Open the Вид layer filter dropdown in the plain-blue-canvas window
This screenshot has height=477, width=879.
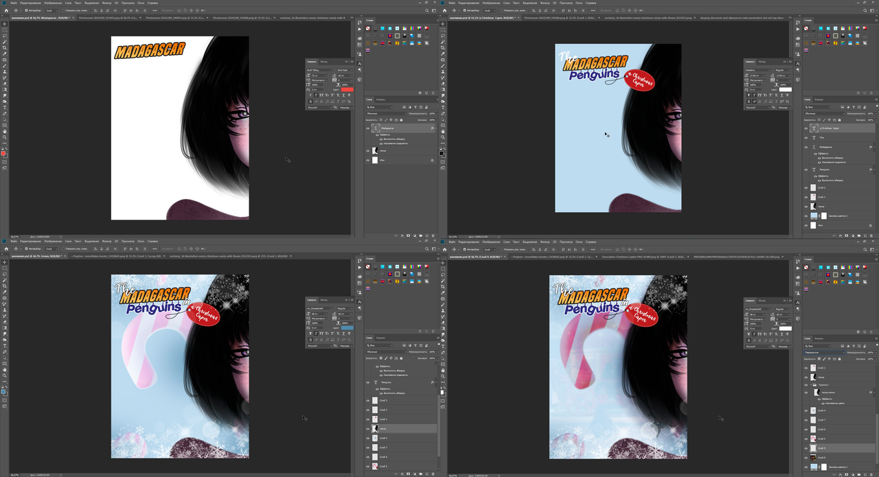point(817,107)
